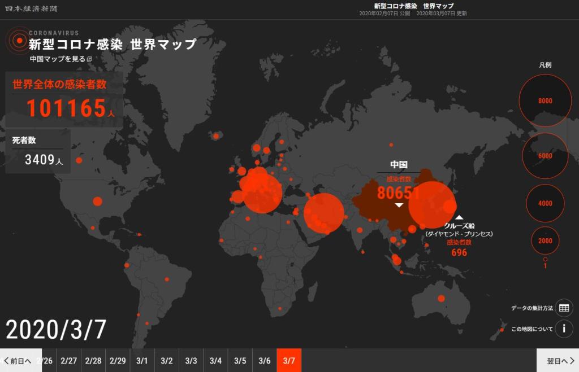
Task: Click the white triangle under China's 80651
Action: click(399, 205)
